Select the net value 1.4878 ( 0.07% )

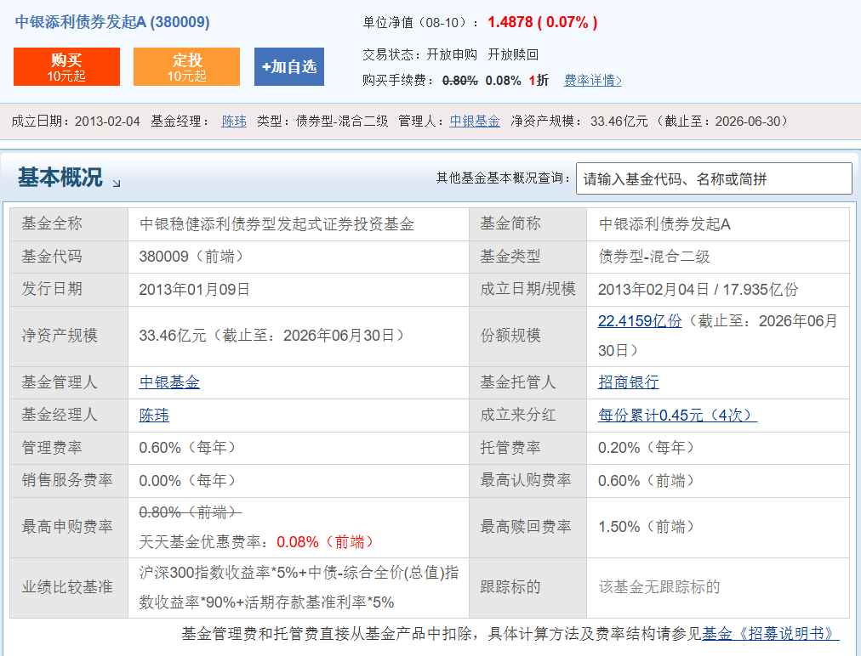[x=543, y=22]
